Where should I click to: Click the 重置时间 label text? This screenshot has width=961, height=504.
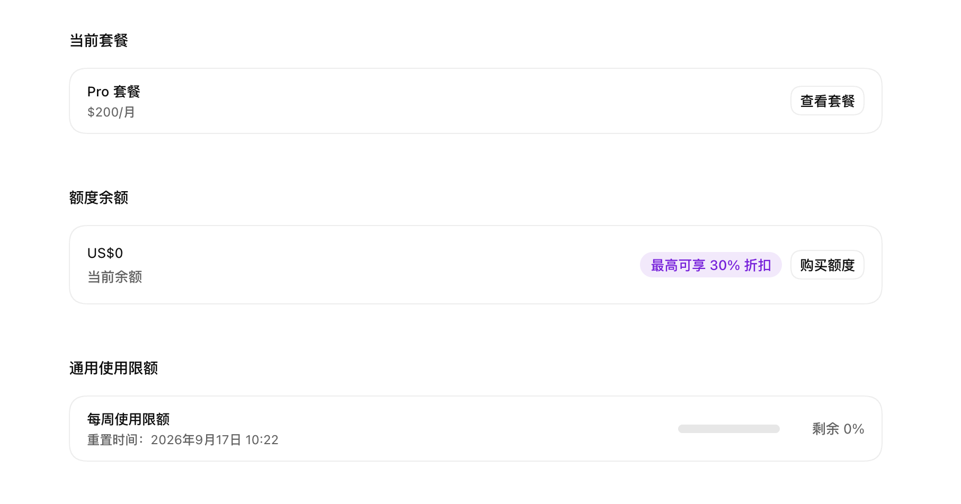click(x=113, y=440)
